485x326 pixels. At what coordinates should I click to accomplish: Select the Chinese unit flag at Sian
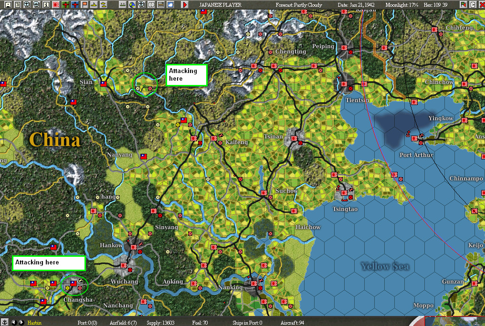click(103, 84)
